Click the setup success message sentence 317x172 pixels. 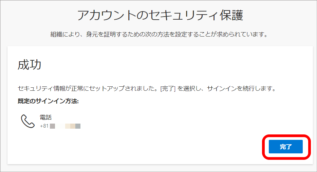[x=147, y=88]
